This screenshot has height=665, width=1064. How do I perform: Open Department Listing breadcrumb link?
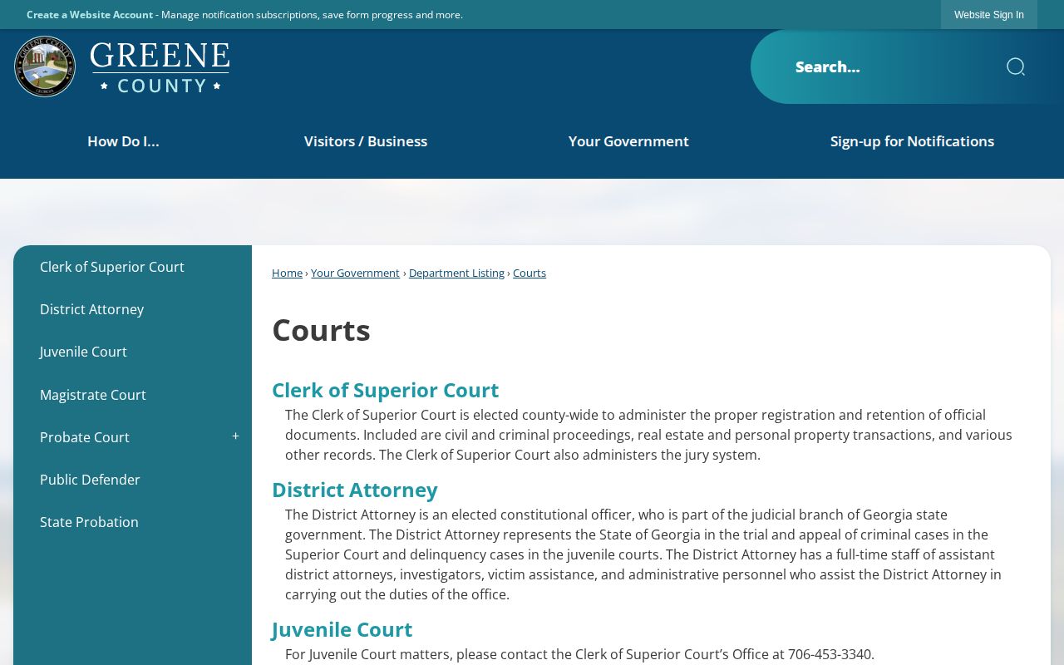456,273
